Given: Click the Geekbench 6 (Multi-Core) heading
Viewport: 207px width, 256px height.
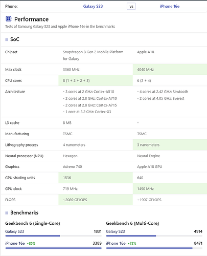Looking at the screenshot, I should pyautogui.click(x=132, y=223).
